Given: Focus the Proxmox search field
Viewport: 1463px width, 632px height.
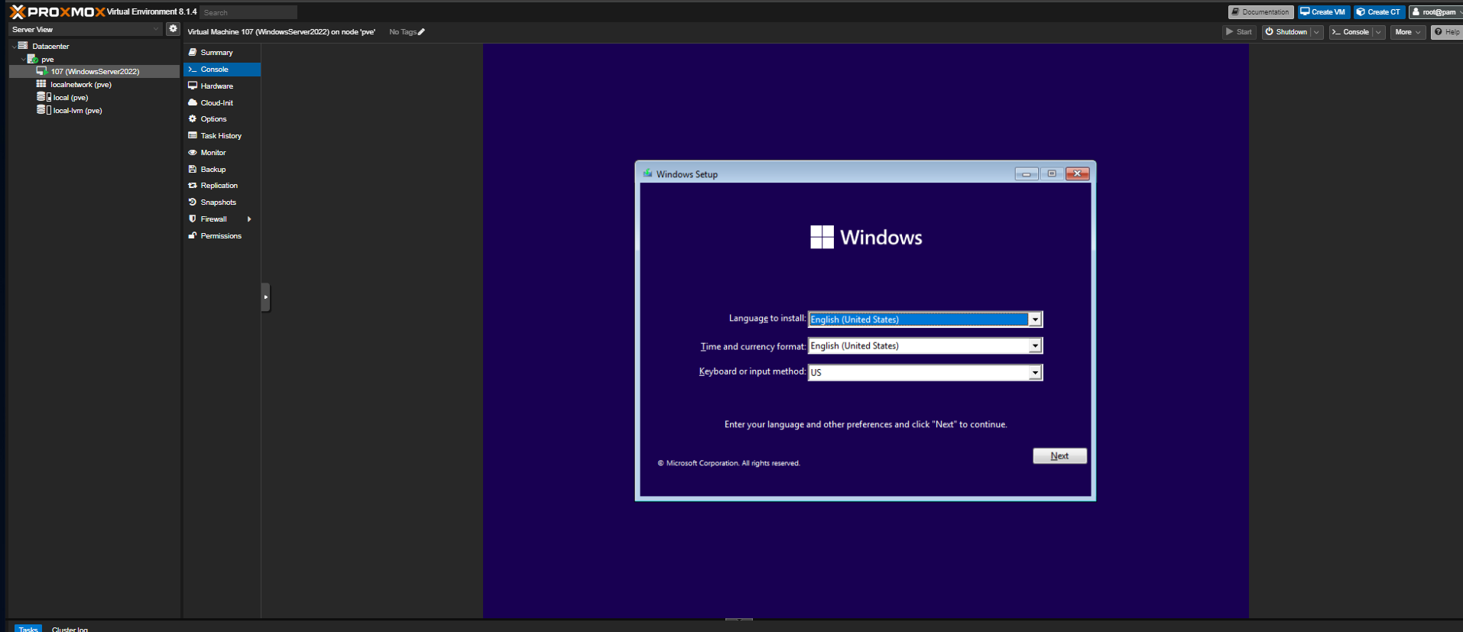Looking at the screenshot, I should (248, 12).
